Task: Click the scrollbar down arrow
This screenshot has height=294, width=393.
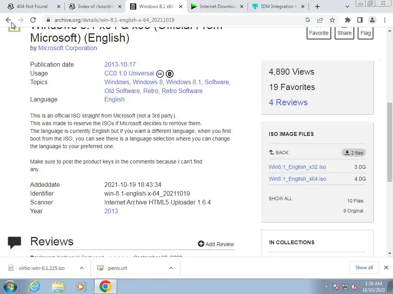Action: [390, 253]
